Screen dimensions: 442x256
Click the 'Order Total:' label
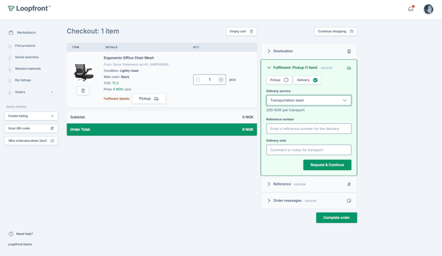80,130
